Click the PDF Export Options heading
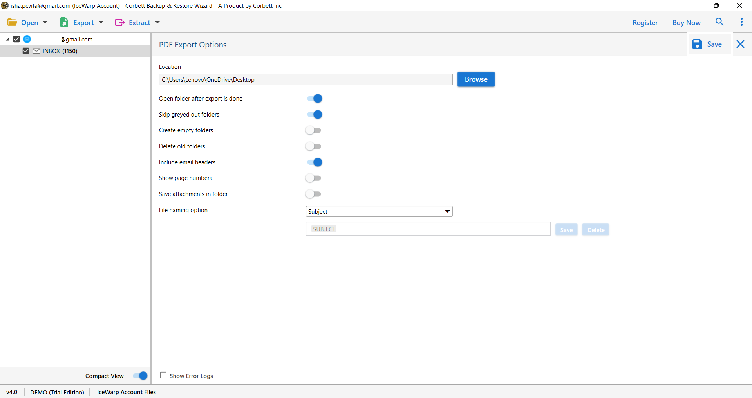Viewport: 752px width, 398px height. pos(193,45)
